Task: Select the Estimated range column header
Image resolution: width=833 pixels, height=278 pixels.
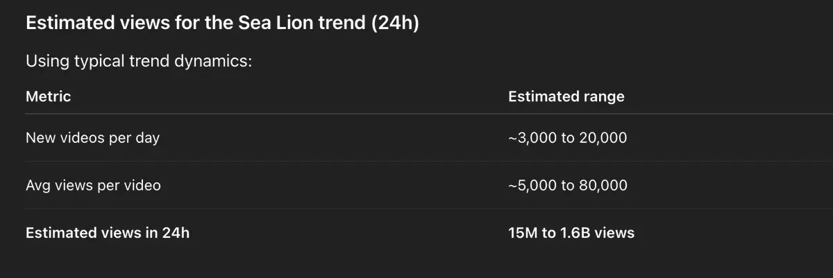Action: (566, 96)
